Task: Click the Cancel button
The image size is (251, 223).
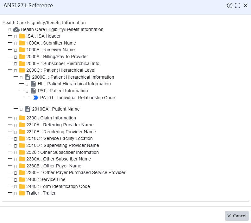Action: (x=237, y=216)
